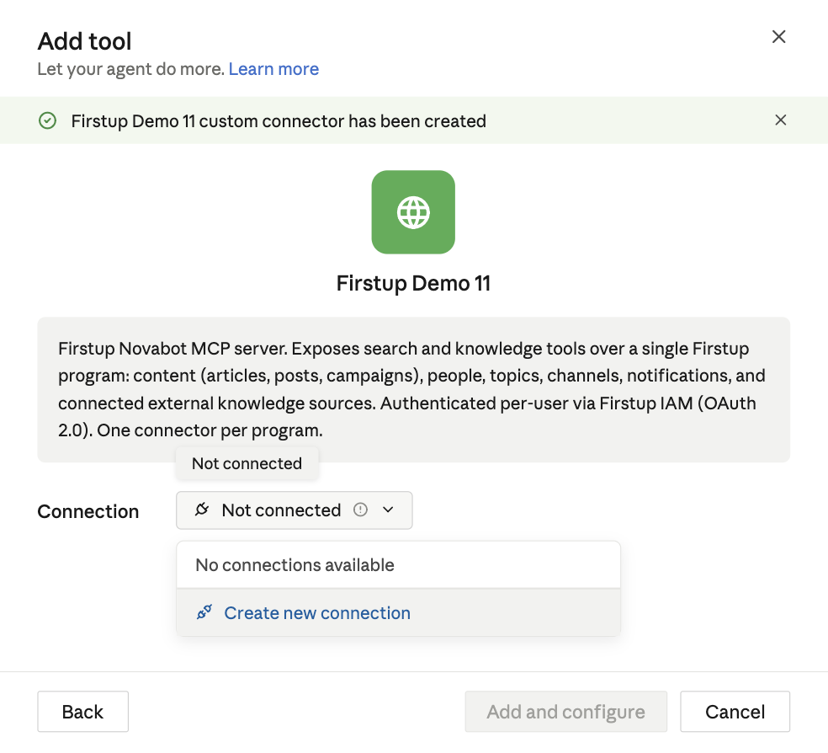Select Create new connection
Viewport: 828px width, 753px height.
(398, 613)
